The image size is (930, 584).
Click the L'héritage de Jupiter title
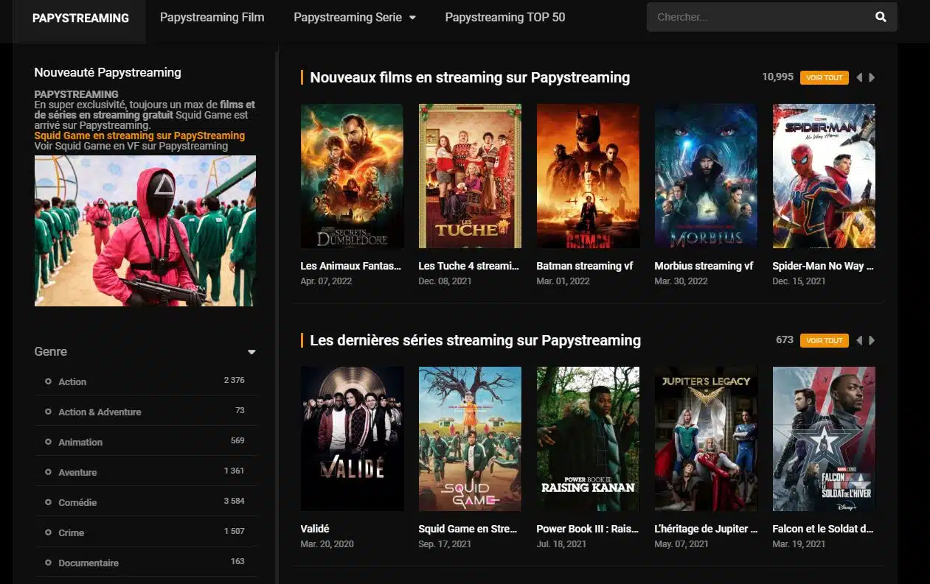click(x=706, y=529)
